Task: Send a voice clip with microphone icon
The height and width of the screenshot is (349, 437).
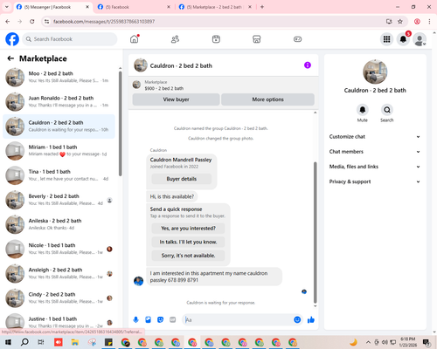Action: click(x=135, y=320)
